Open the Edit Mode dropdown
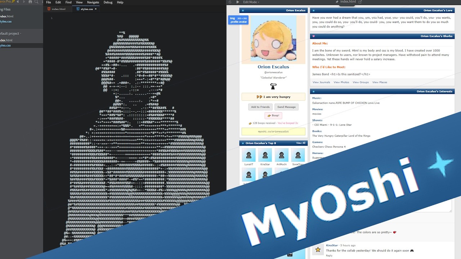The image size is (461, 259). 251,2
